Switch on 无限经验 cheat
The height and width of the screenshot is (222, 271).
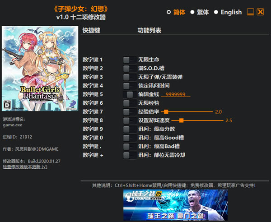pos(129,103)
